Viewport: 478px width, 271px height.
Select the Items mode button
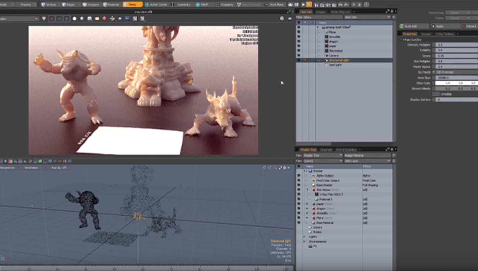coord(132,5)
